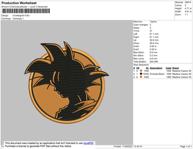This screenshot has width=193, height=149.
Task: Select the Stitches value 26974
Action: (188, 2)
